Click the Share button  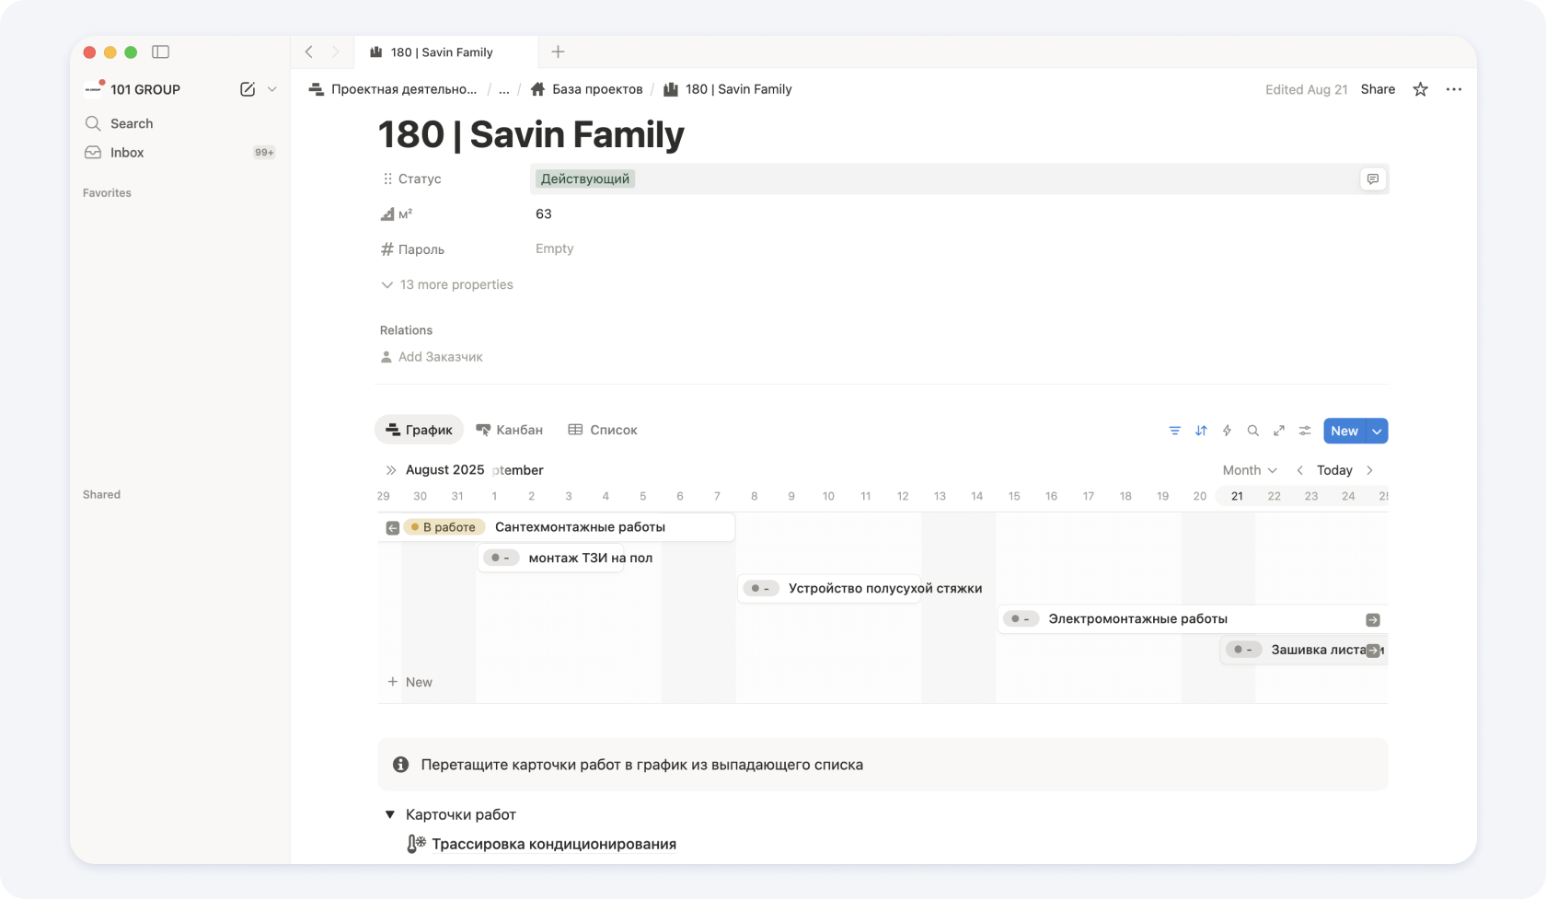pyautogui.click(x=1377, y=89)
